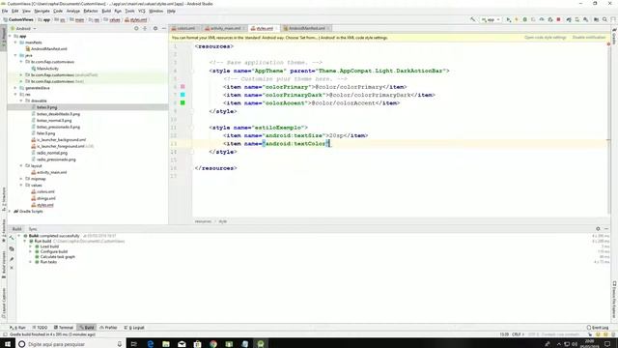Open the Project panel gear settings

tap(155, 28)
